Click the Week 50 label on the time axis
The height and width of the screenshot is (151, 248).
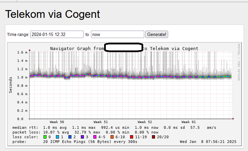click(x=57, y=122)
